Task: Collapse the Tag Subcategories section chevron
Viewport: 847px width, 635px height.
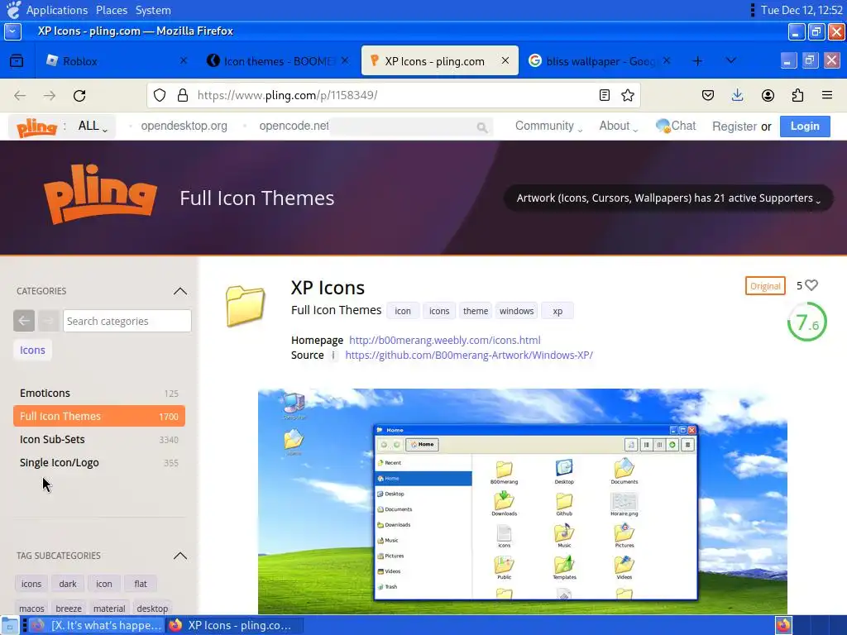Action: tap(180, 556)
